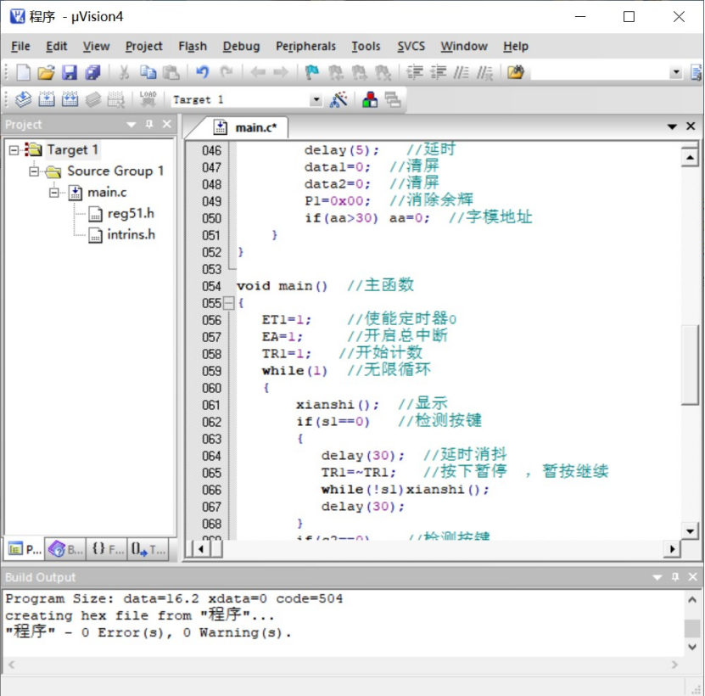Open Manage Multi-Project Workspace icon

coord(393,99)
